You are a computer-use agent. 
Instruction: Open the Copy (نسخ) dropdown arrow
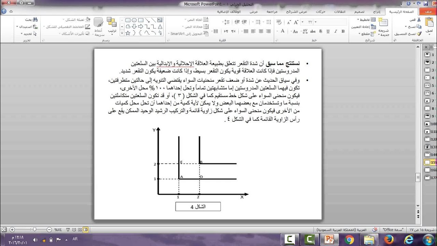406,26
